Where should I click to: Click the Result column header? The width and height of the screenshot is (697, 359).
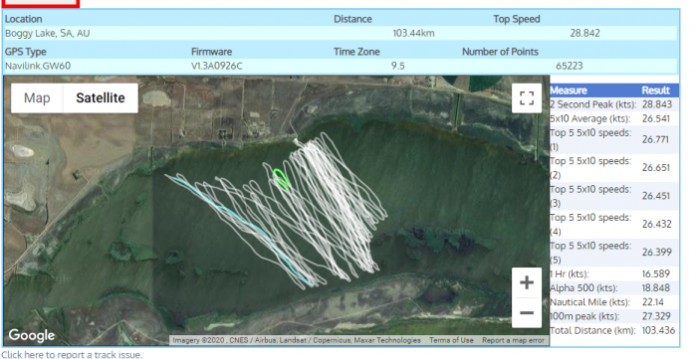click(655, 90)
